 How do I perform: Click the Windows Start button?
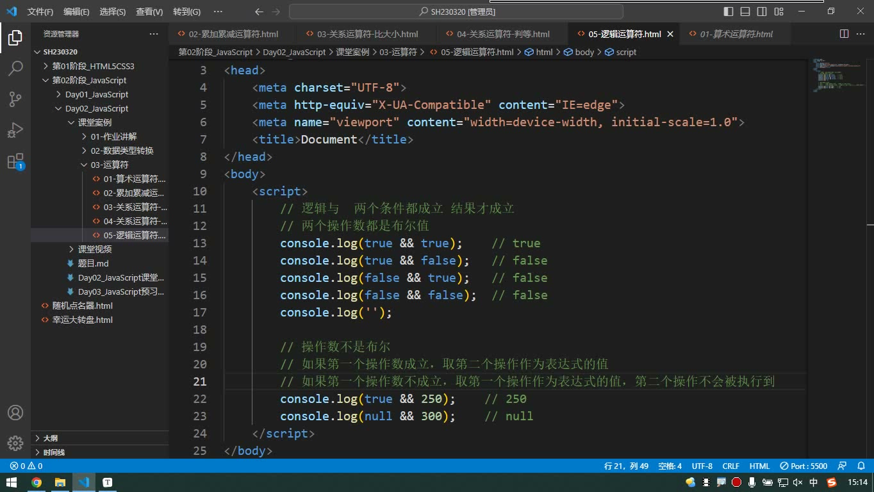(12, 482)
